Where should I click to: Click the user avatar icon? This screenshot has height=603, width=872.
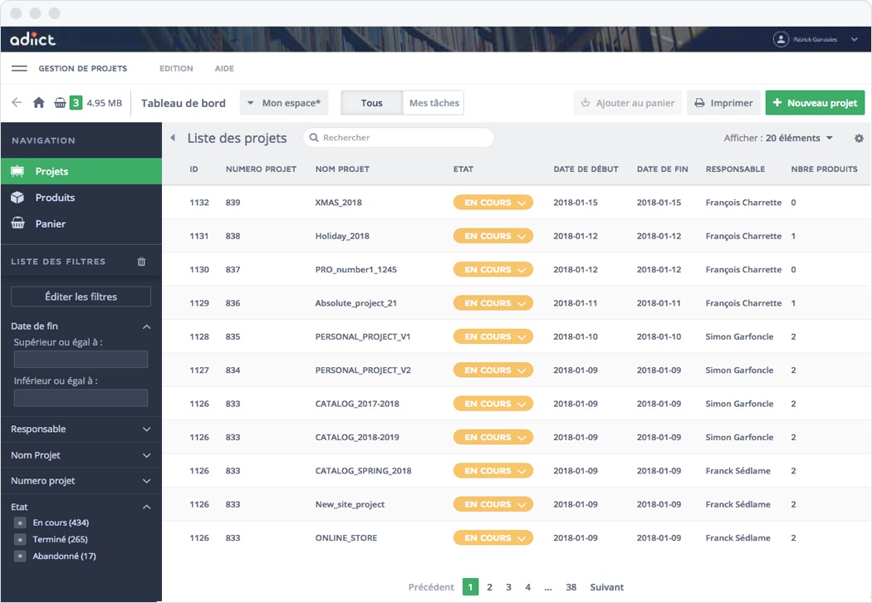[x=781, y=39]
